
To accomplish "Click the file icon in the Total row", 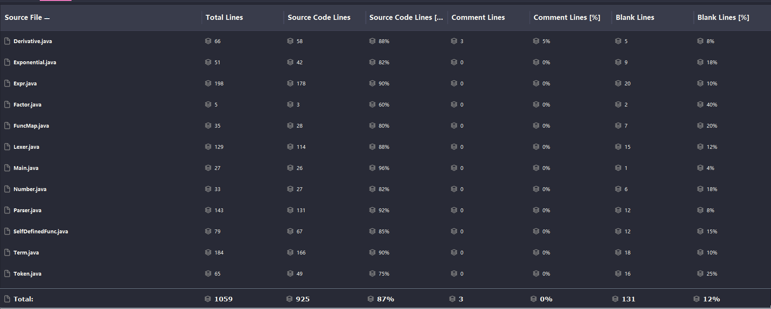I will point(7,299).
